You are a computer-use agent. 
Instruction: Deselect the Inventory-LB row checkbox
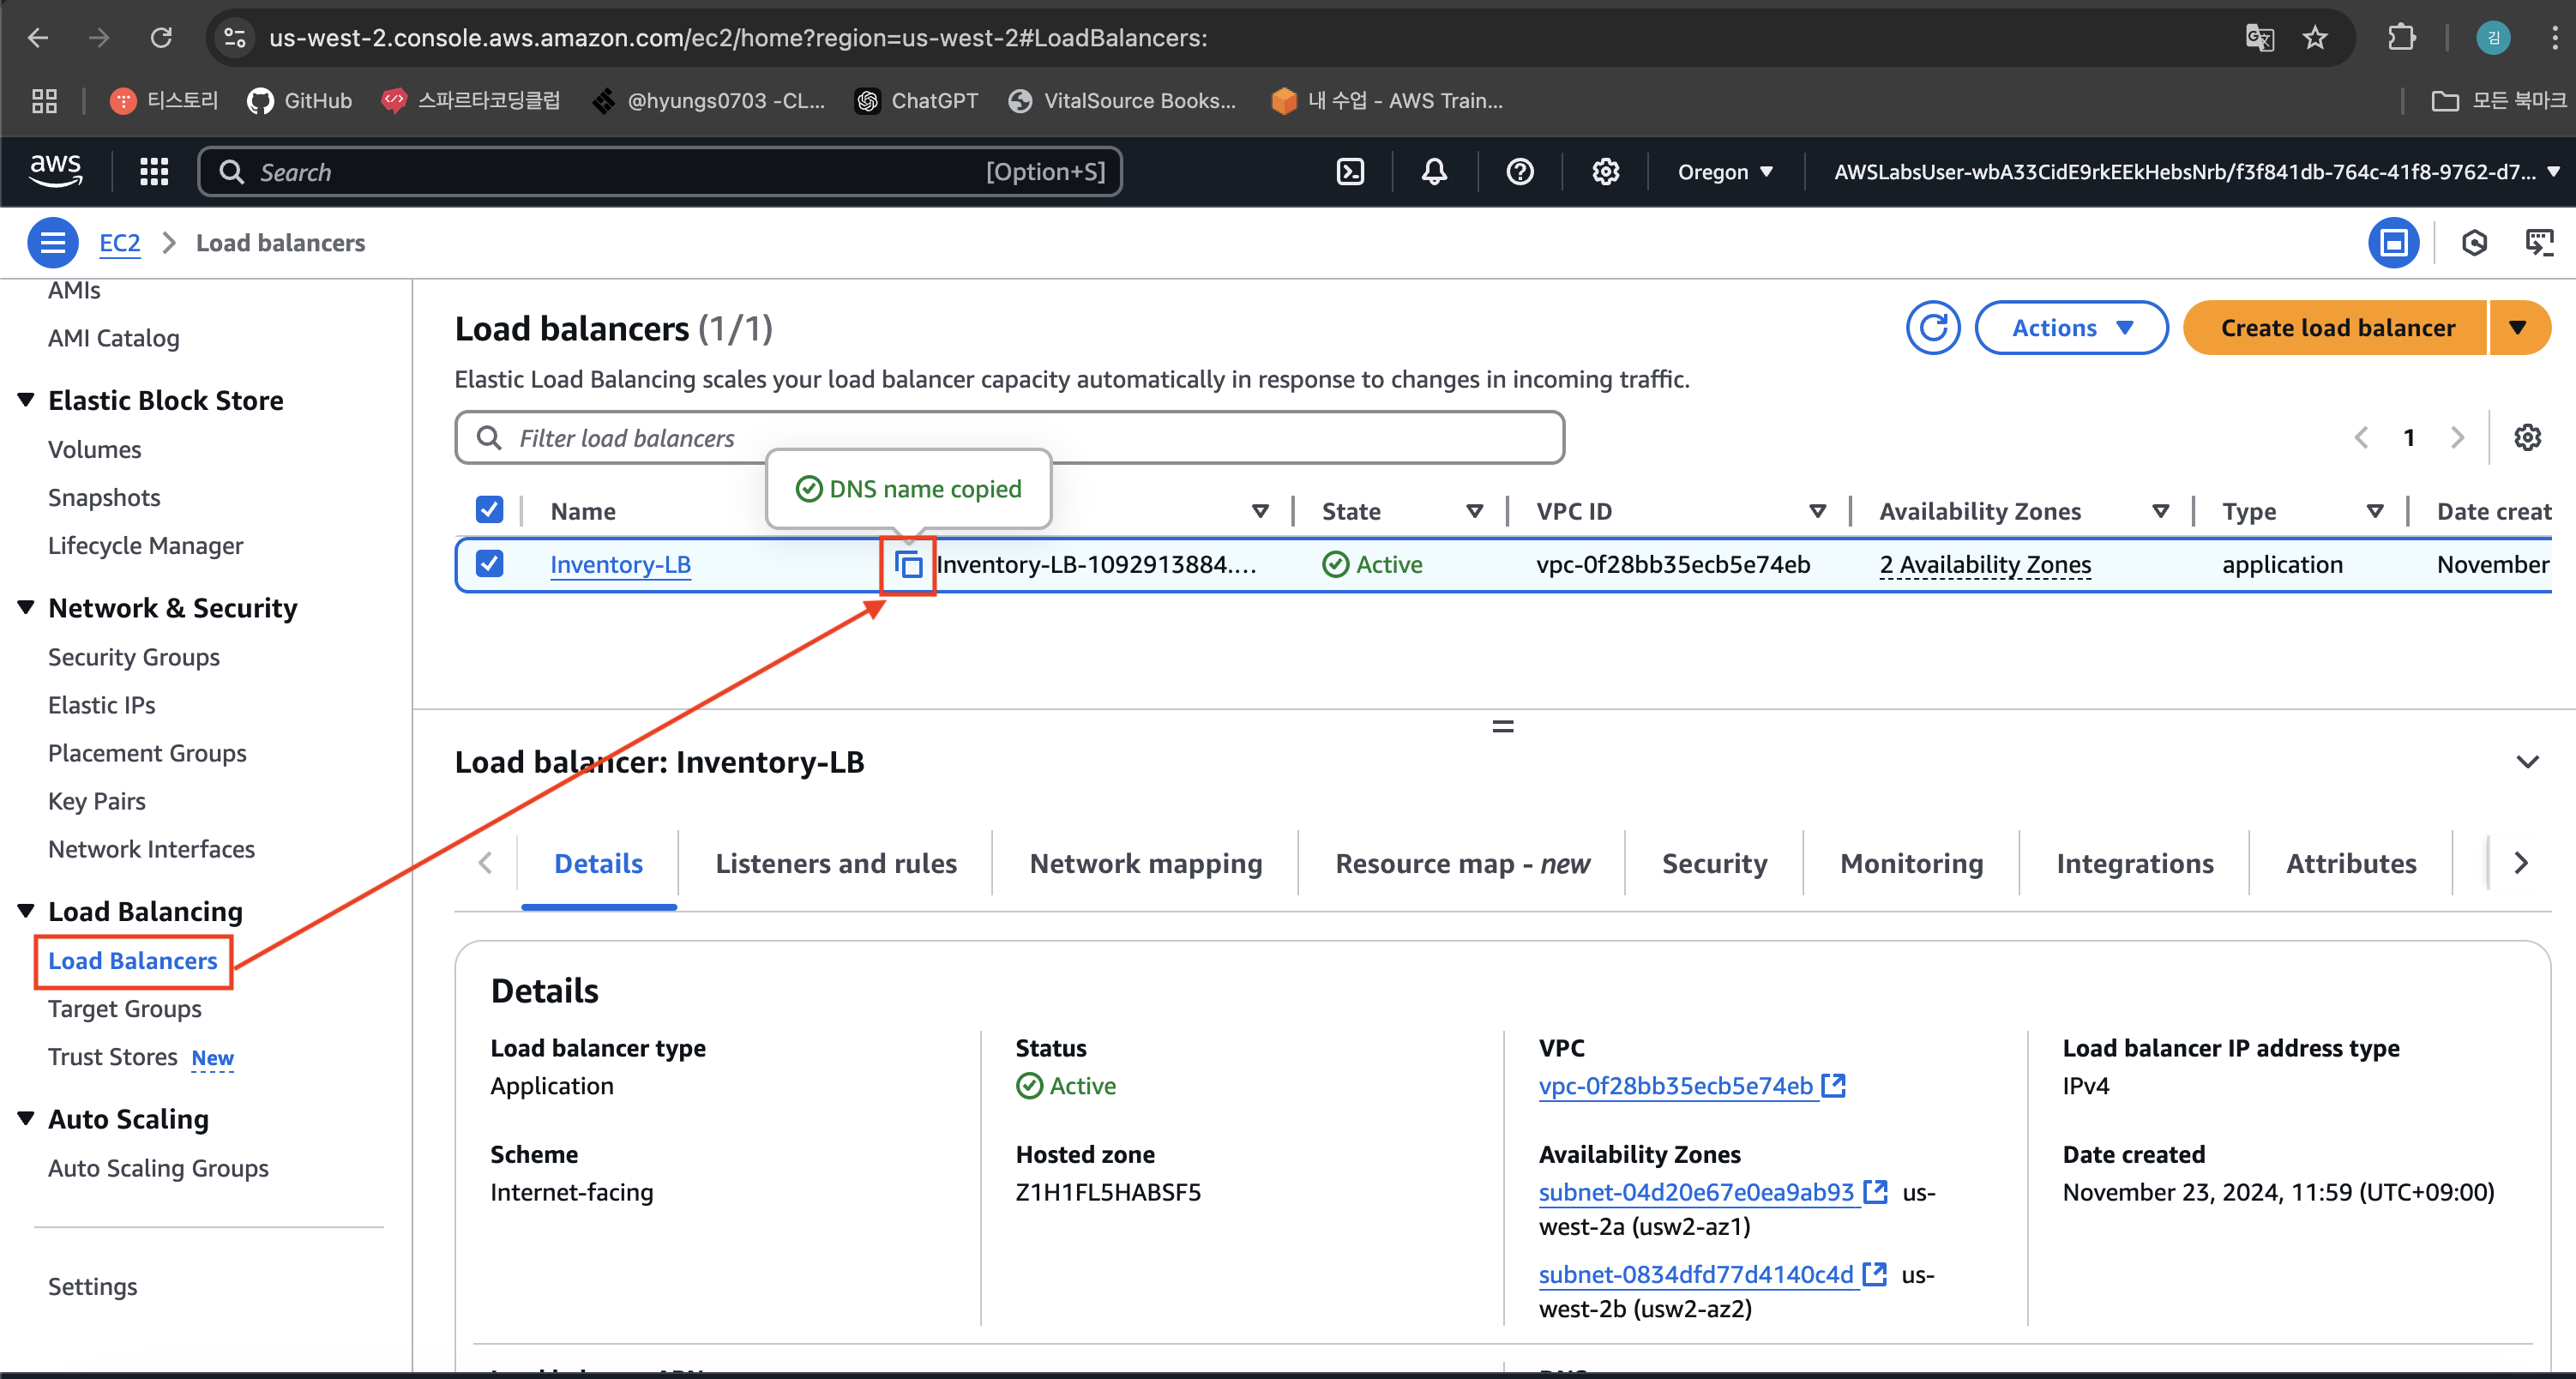click(489, 564)
